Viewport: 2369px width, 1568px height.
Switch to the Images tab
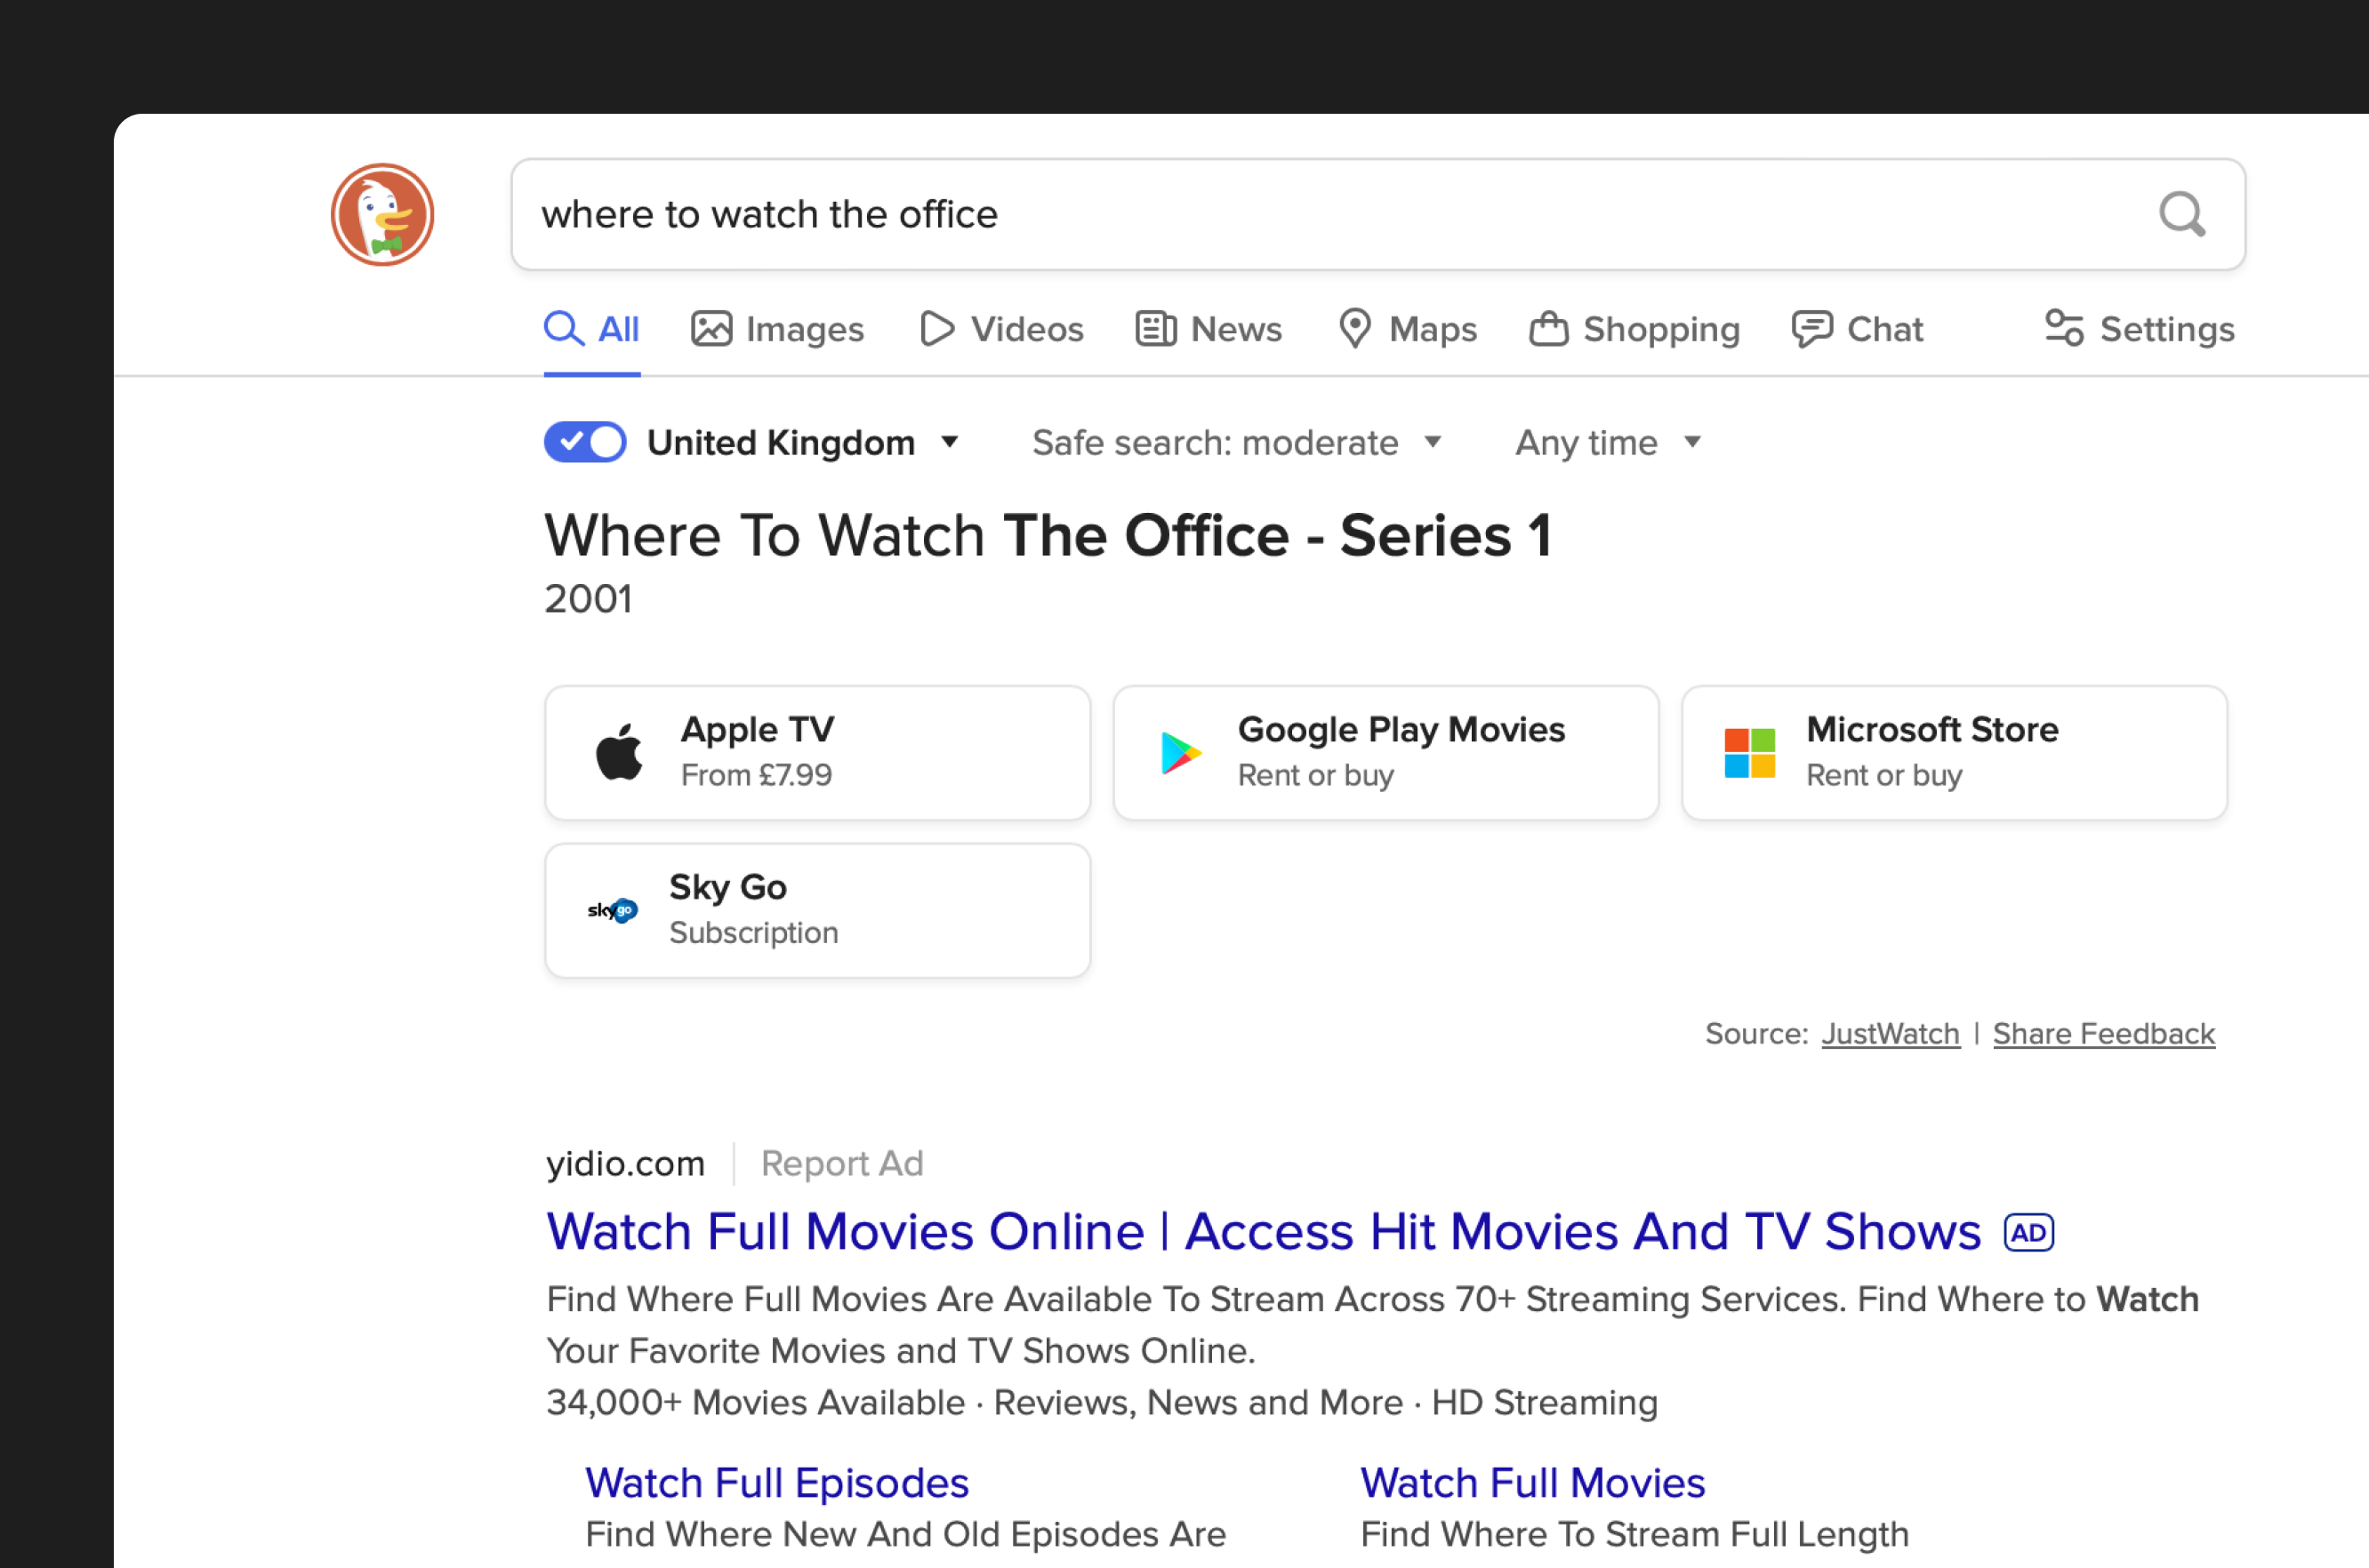[x=777, y=329]
